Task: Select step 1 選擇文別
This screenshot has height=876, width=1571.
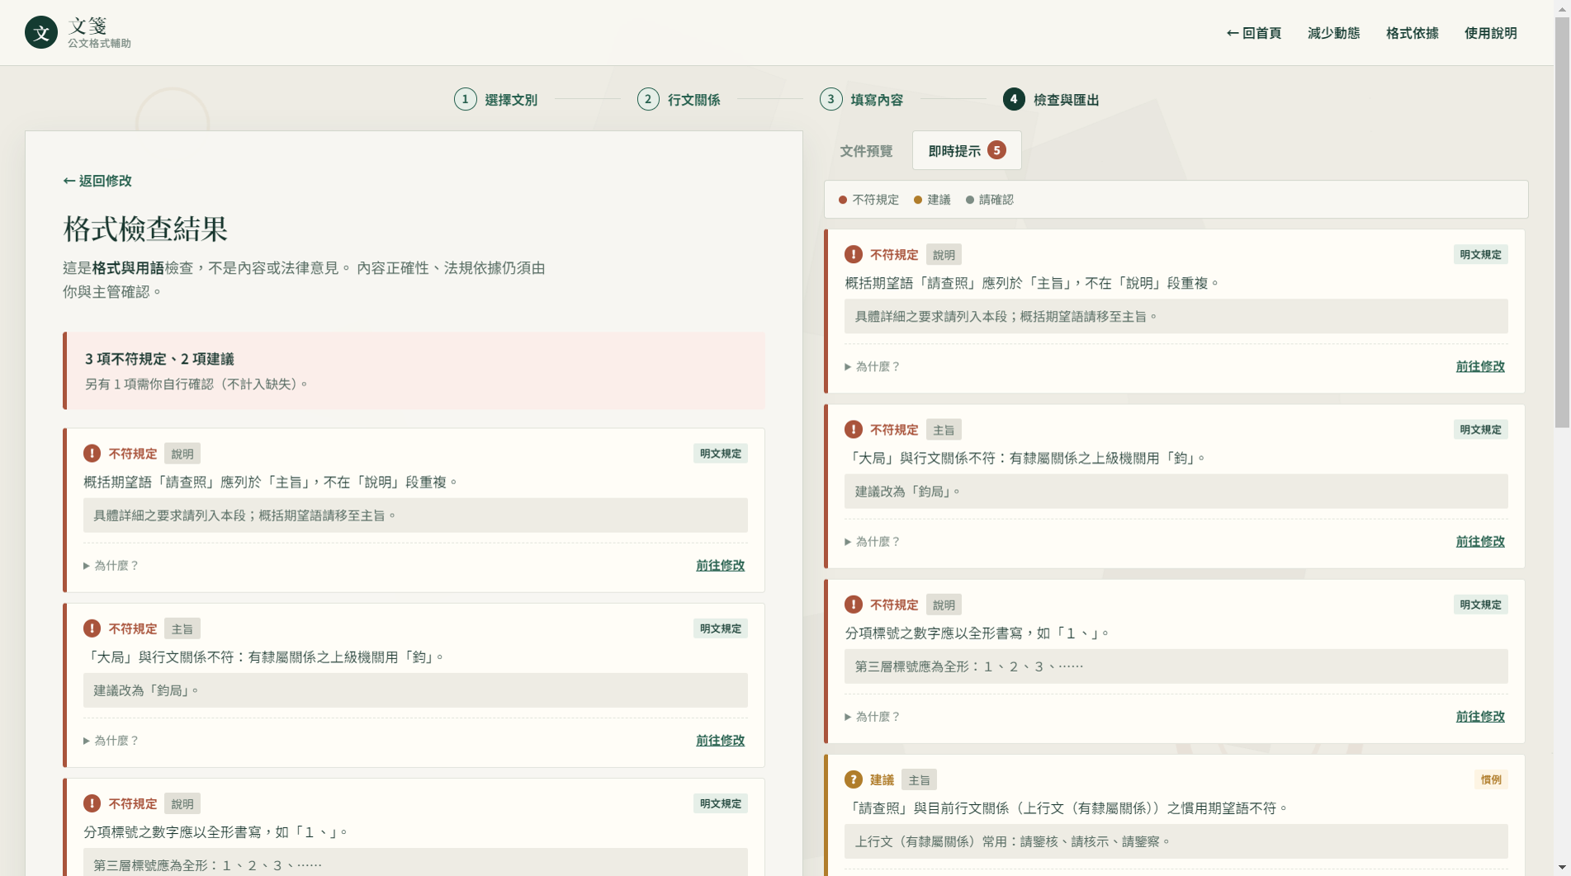Action: (x=495, y=100)
